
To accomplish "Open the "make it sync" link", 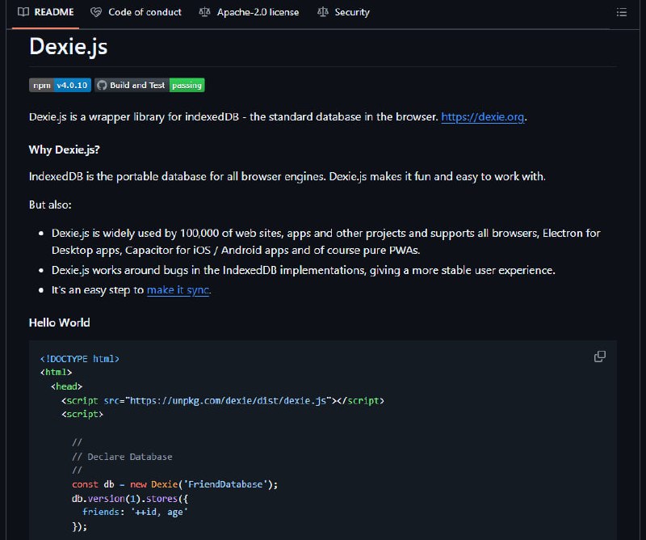I will (178, 290).
